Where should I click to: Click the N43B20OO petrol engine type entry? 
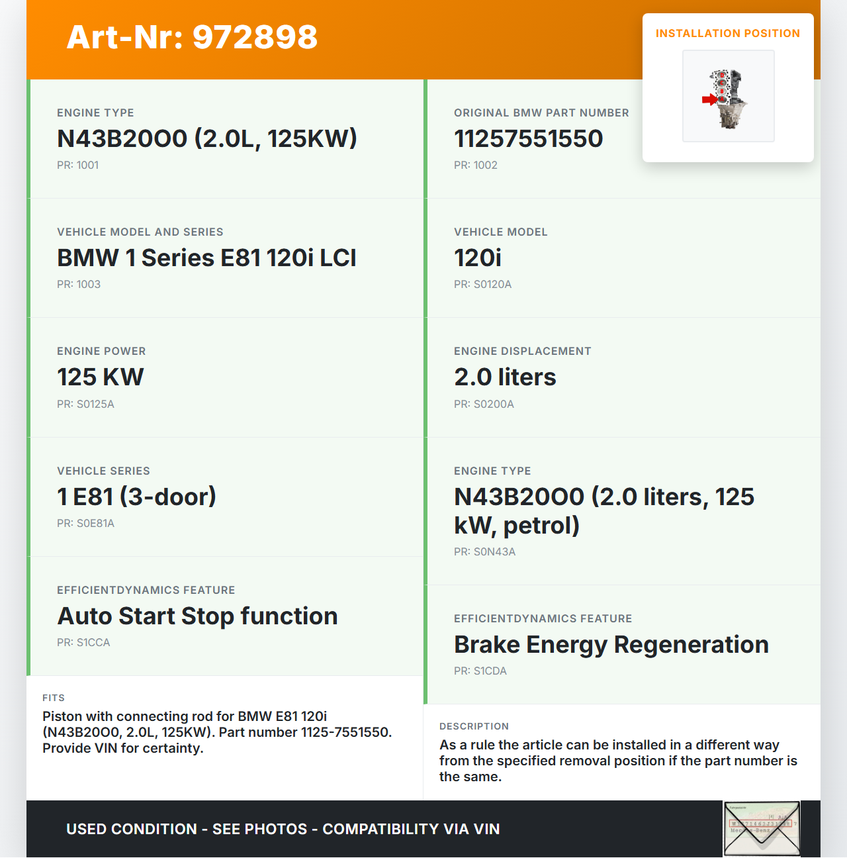[x=603, y=511]
